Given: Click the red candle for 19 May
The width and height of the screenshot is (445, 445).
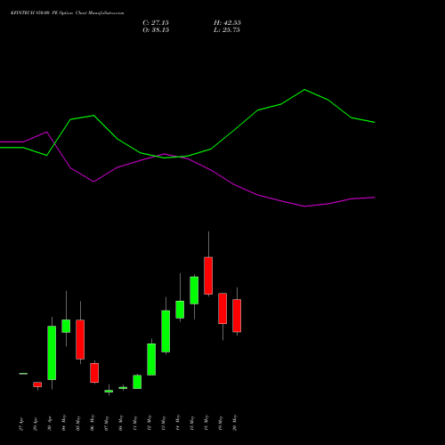Looking at the screenshot, I should pyautogui.click(x=222, y=308).
